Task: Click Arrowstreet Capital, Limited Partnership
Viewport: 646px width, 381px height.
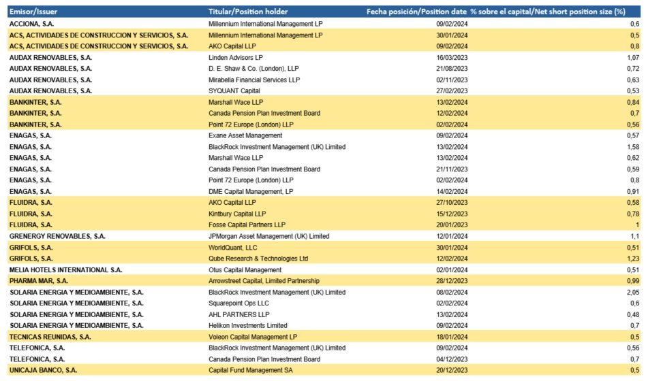Action: tap(264, 280)
